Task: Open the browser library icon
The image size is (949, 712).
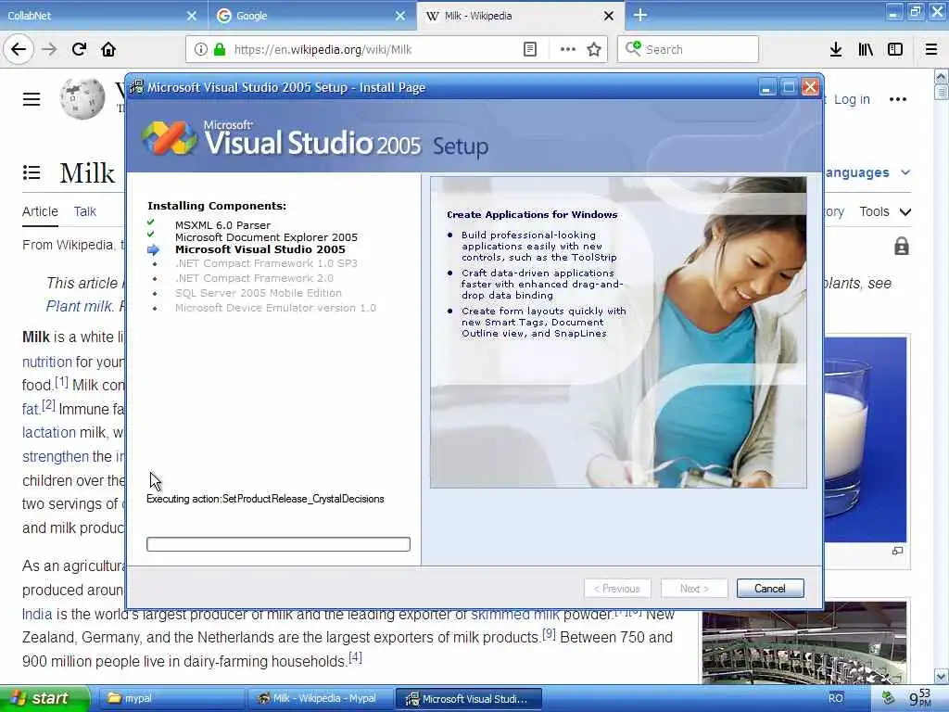Action: click(x=866, y=49)
